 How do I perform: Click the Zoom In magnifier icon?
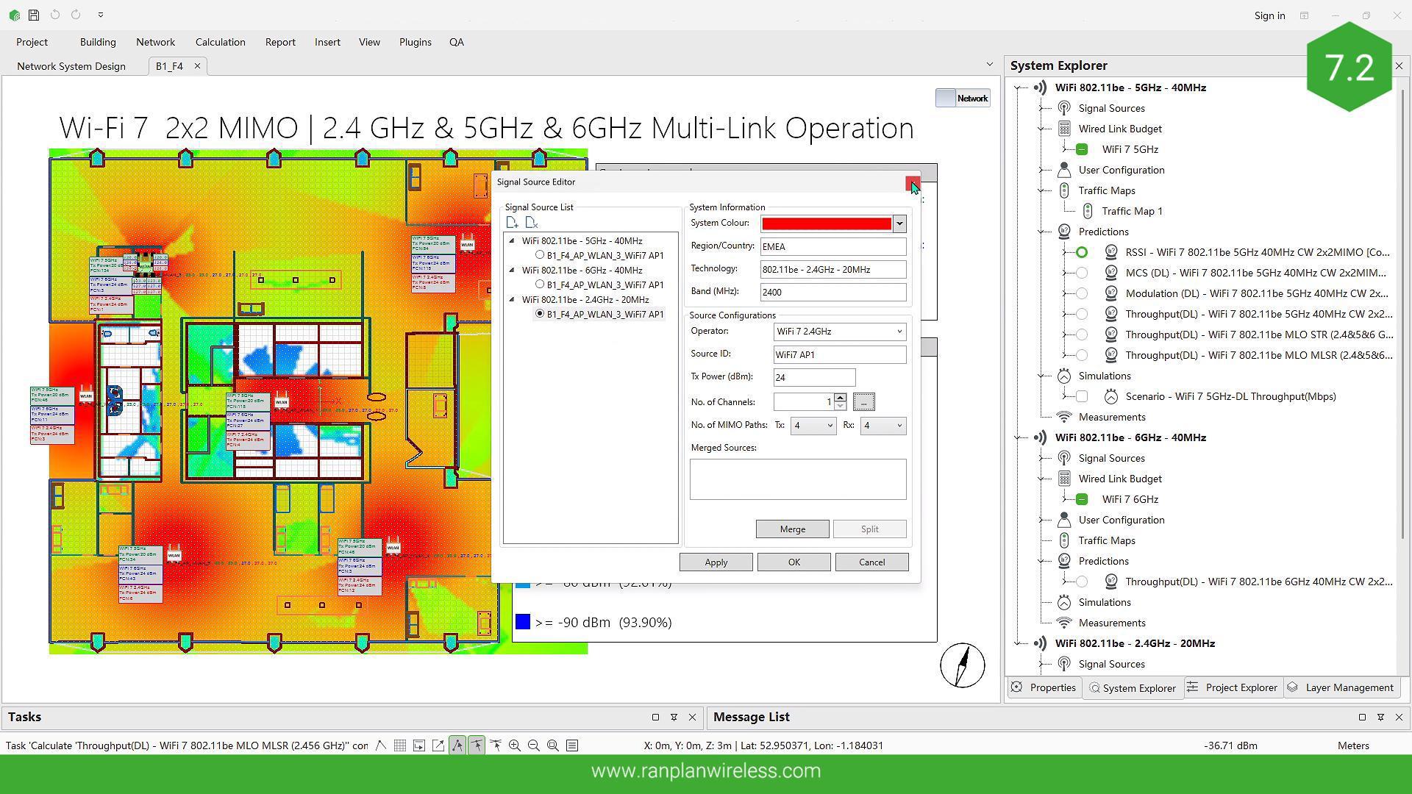point(515,745)
